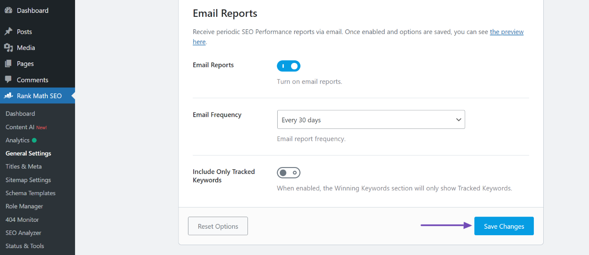Open Analytics submenu item

click(x=18, y=140)
